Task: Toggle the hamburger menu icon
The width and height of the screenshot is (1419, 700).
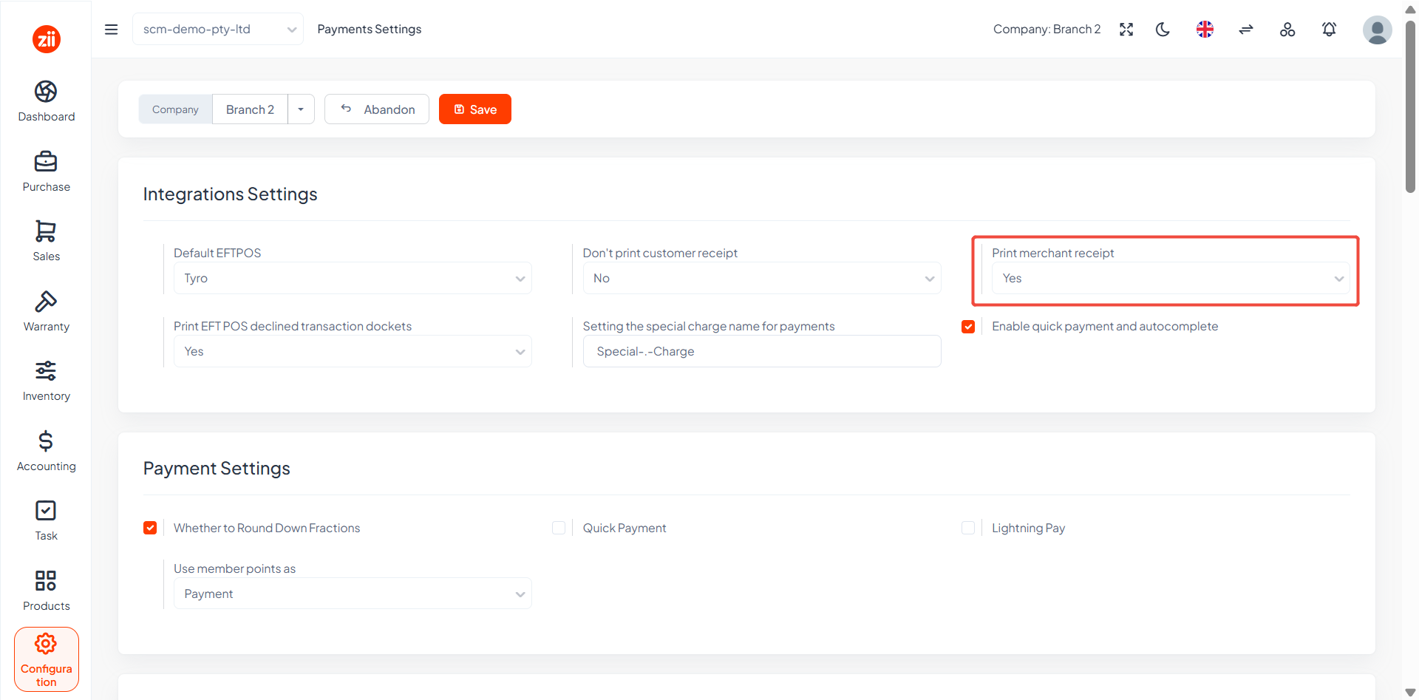Action: click(x=112, y=30)
